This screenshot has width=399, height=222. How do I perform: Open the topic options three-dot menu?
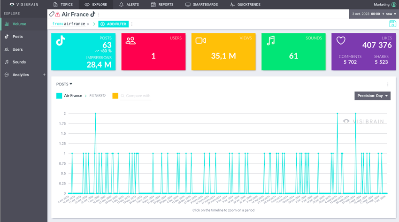[x=99, y=15]
